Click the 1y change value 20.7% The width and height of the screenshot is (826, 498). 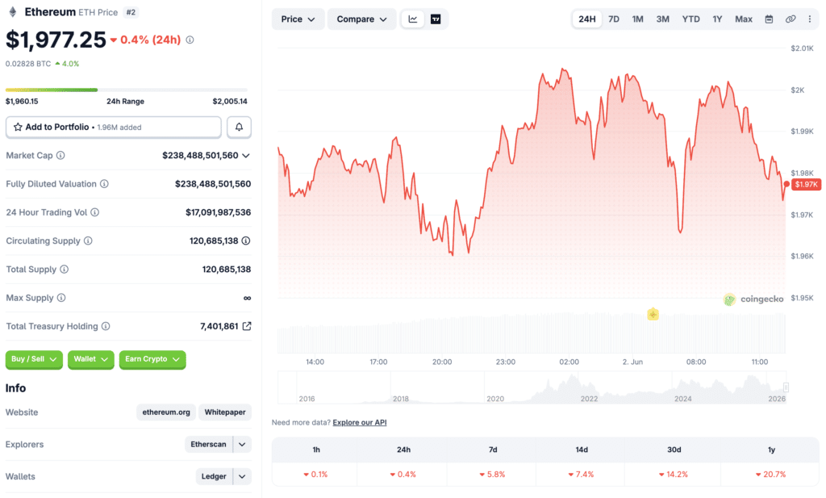(x=770, y=475)
